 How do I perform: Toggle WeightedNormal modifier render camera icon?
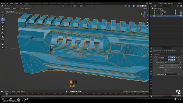click(x=174, y=60)
